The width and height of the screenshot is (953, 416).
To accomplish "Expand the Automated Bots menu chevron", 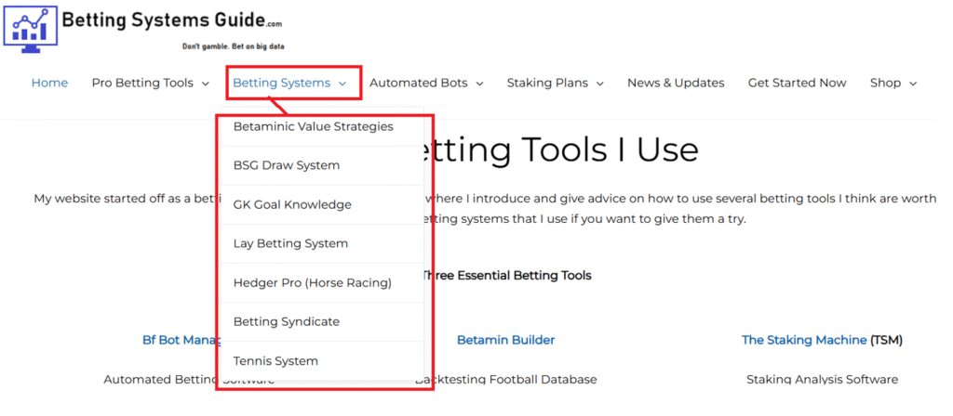I will point(479,84).
